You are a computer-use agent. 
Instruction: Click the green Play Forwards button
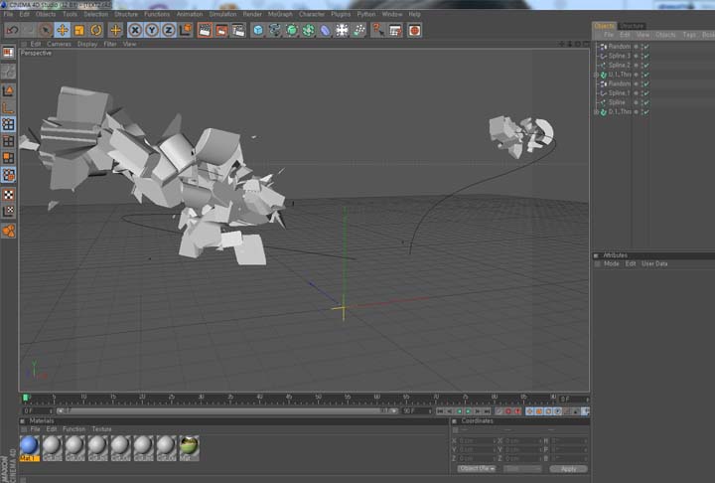click(x=469, y=411)
